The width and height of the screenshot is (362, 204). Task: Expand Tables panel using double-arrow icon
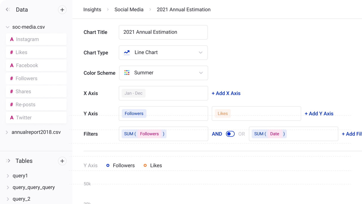coord(8,161)
